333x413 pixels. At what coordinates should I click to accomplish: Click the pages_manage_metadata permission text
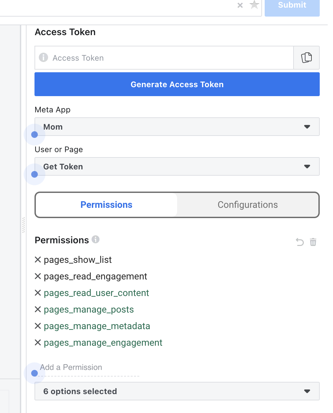[97, 326]
